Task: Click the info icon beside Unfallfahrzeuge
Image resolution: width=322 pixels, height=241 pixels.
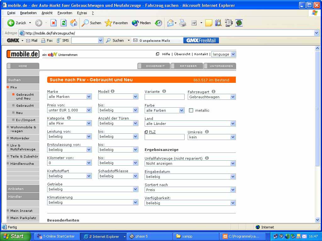Action: 207,158
